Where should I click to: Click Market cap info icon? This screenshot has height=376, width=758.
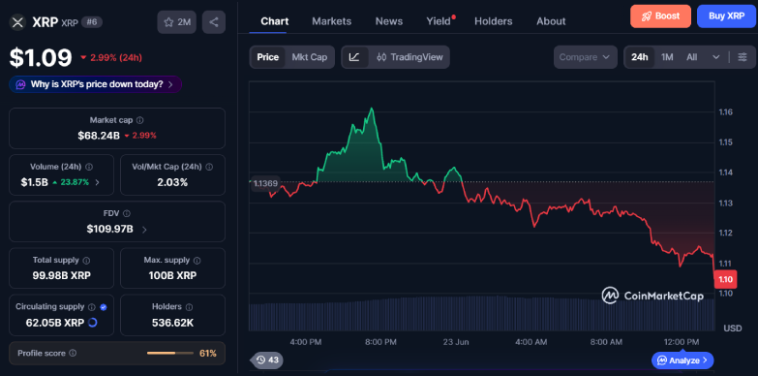point(139,120)
